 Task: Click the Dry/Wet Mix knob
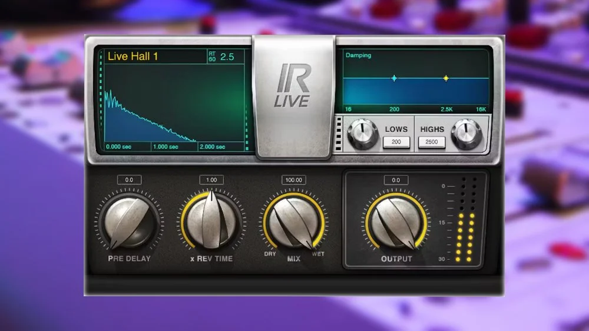point(294,223)
